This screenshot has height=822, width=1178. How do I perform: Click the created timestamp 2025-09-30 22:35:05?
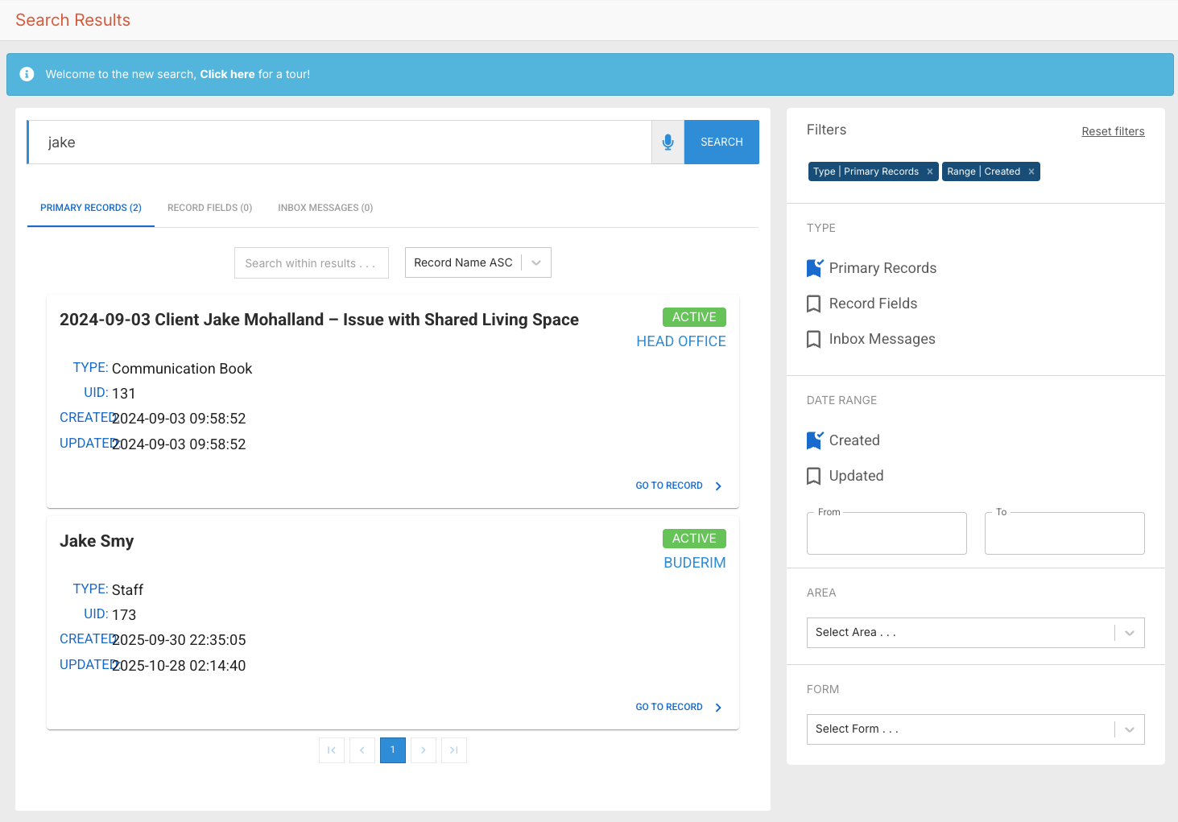click(x=179, y=640)
